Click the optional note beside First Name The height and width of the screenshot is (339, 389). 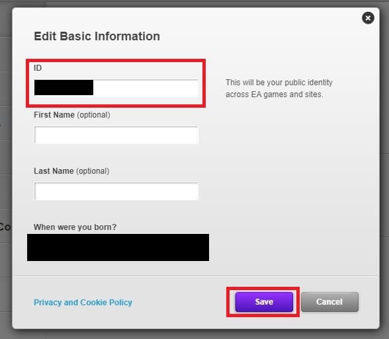pos(93,115)
